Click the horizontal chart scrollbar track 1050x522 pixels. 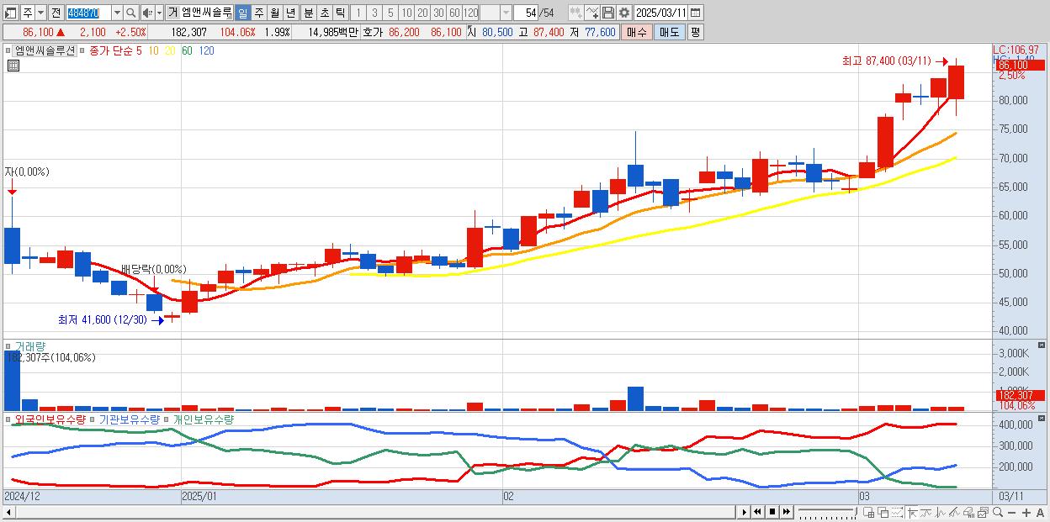coord(374,512)
